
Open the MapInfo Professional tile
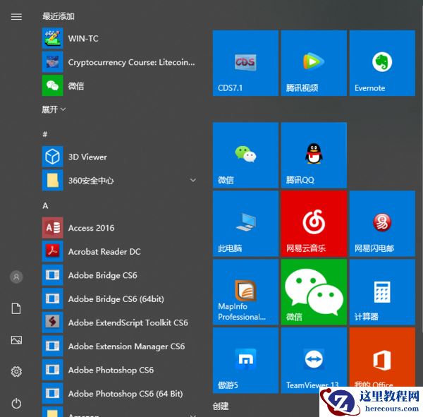pyautogui.click(x=245, y=292)
